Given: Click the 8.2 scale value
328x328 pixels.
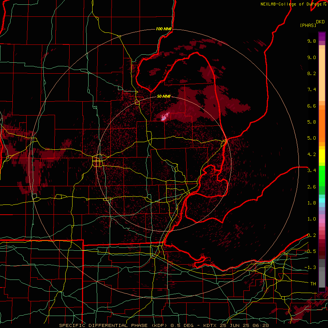Looking at the screenshot, I should click(x=312, y=73).
